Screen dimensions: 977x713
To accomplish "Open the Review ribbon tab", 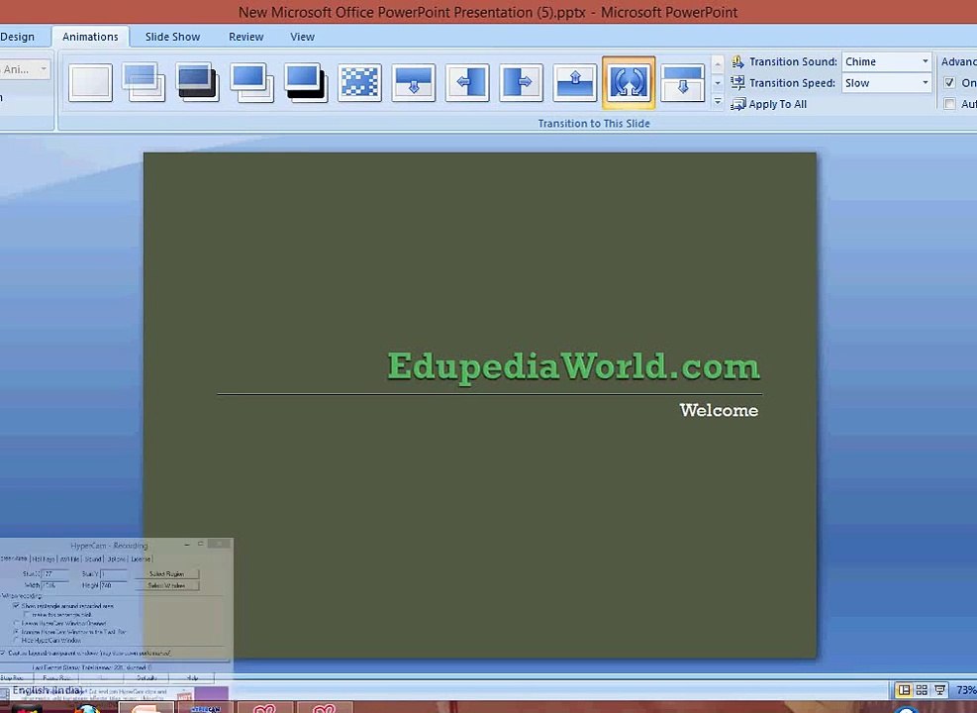I will pyautogui.click(x=246, y=37).
